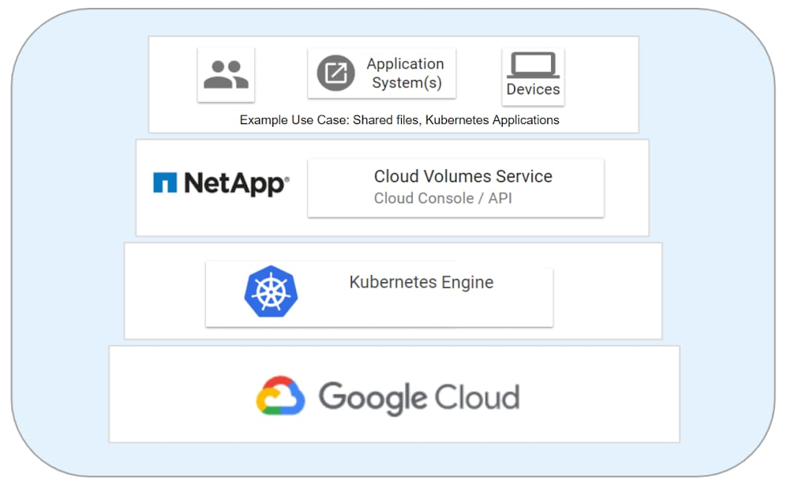Click the Application System(s) launch icon
Image resolution: width=802 pixels, height=485 pixels.
tap(335, 73)
